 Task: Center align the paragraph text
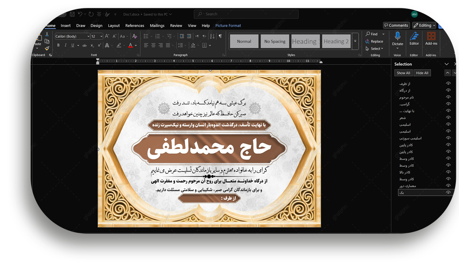pyautogui.click(x=153, y=45)
